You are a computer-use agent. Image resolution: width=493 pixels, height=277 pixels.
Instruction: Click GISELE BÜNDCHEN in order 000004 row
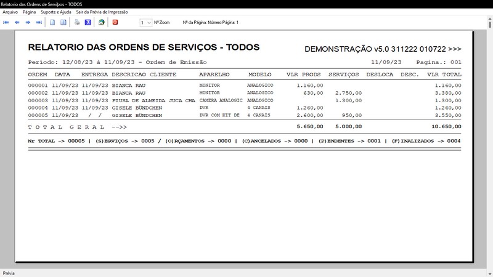[137, 108]
